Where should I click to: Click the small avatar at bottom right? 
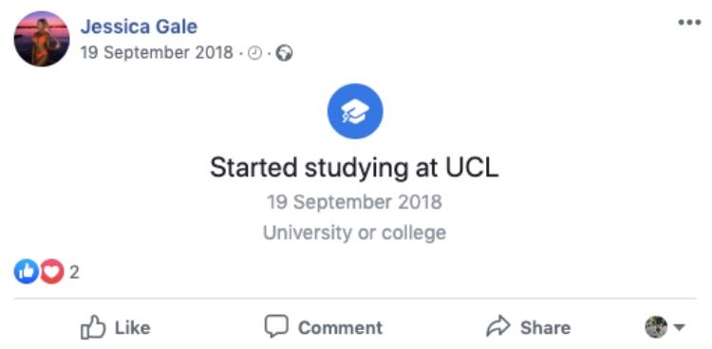click(656, 327)
